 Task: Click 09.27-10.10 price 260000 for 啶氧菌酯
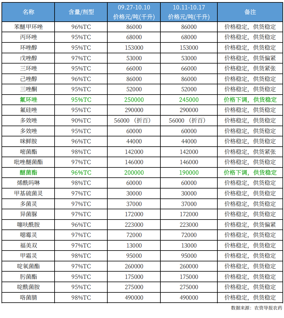134,266
